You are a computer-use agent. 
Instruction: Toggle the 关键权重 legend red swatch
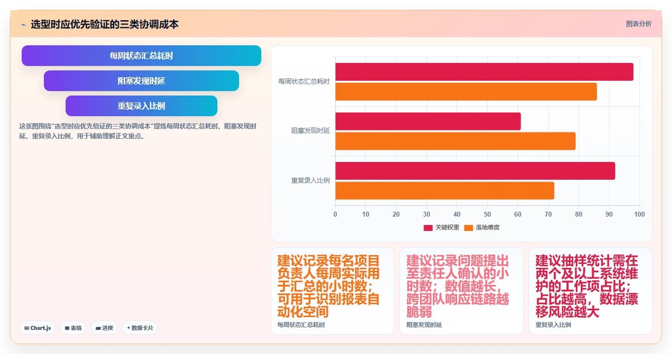[x=428, y=227]
